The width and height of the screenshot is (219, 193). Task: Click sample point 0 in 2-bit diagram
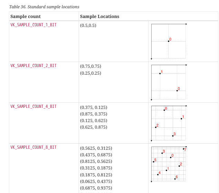coord(177,91)
